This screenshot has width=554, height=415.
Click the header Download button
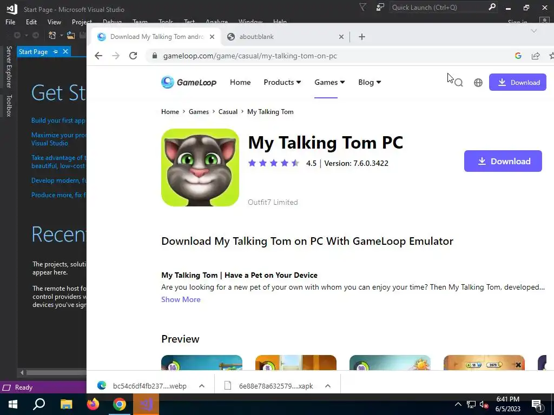(x=518, y=82)
